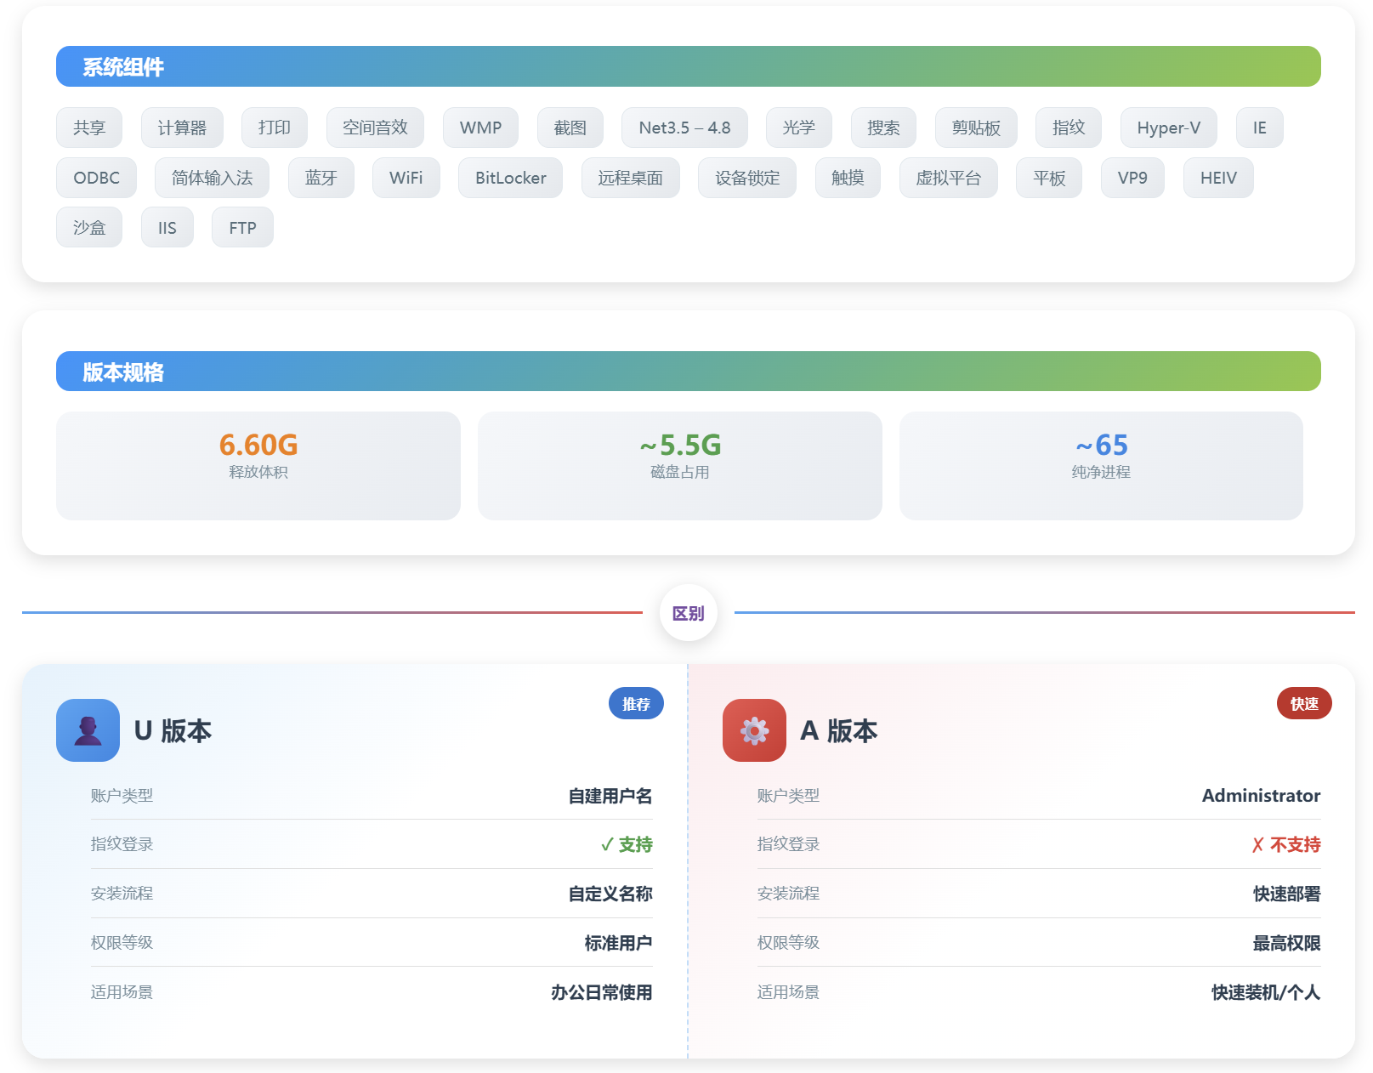This screenshot has width=1373, height=1073.
Task: Click the HEIV tag
Action: pos(1218,178)
